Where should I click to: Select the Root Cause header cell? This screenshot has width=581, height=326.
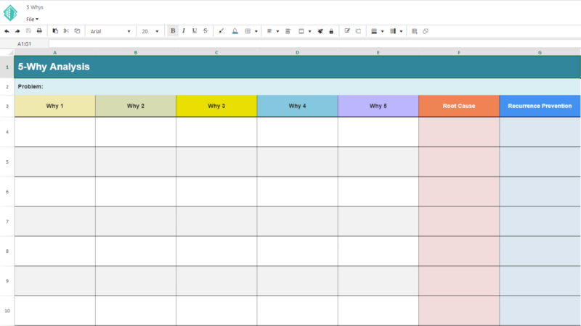coord(458,106)
